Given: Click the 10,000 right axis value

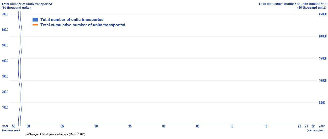Looking at the screenshot, I should pyautogui.click(x=322, y=81).
